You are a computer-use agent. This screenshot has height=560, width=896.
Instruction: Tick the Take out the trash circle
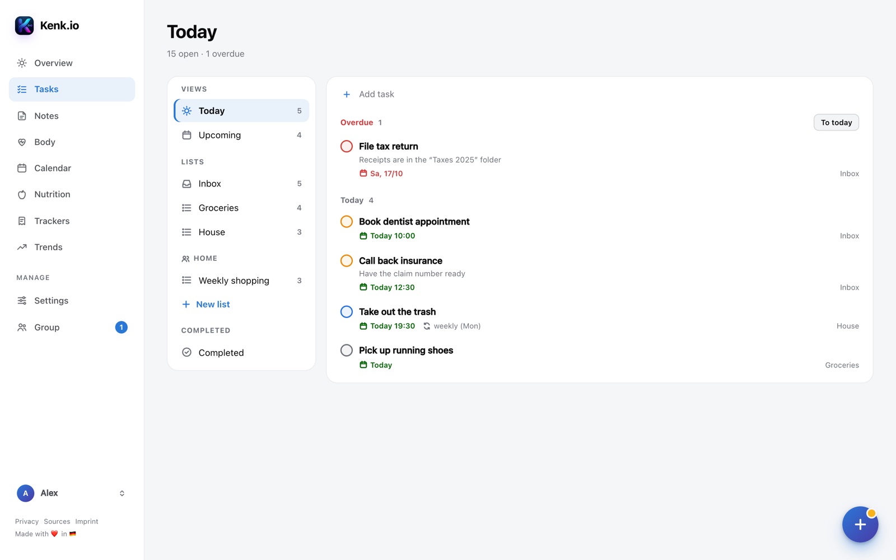coord(347,311)
